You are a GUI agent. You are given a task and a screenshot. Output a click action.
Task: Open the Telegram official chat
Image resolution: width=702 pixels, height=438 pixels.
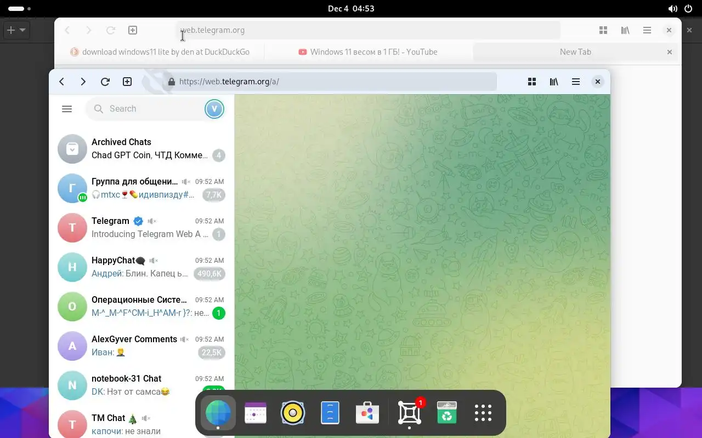141,228
